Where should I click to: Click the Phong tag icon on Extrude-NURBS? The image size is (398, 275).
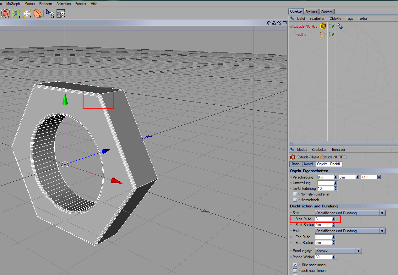click(x=340, y=26)
